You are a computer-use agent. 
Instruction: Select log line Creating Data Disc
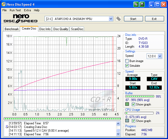click(35, 127)
